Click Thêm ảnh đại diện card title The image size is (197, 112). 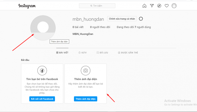tap(86, 79)
